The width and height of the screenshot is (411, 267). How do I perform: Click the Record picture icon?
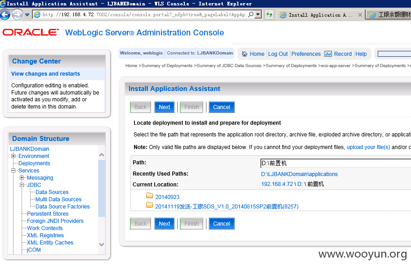point(328,54)
